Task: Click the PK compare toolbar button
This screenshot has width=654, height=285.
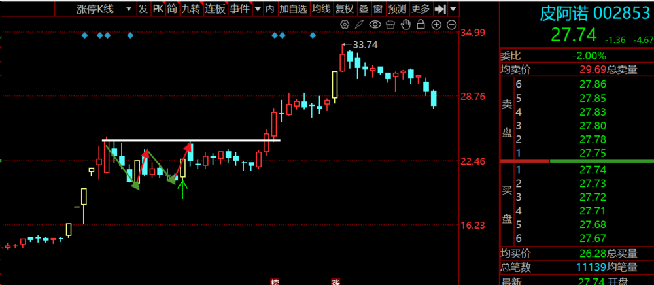Action: (158, 9)
